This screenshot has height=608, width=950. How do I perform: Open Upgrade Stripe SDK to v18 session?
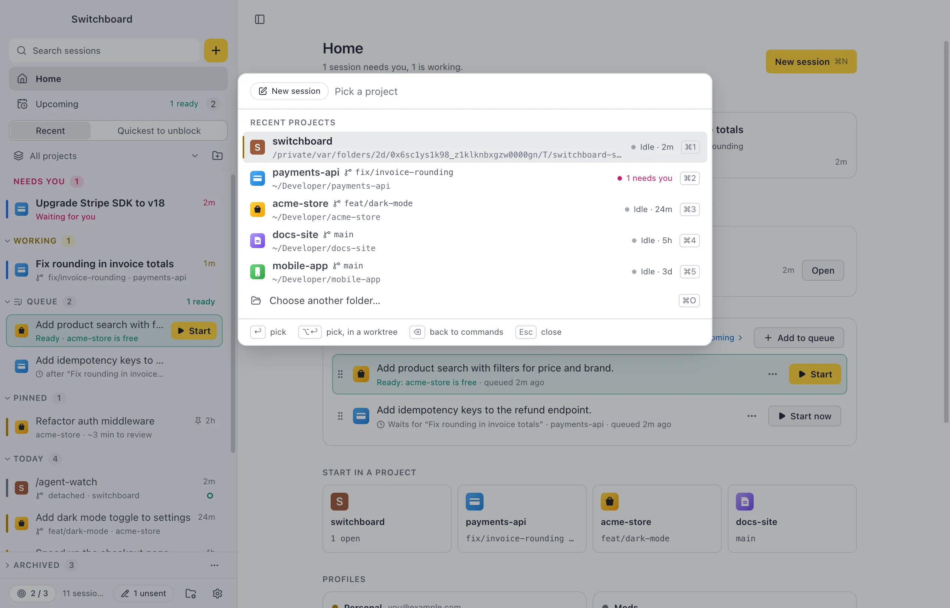pyautogui.click(x=115, y=209)
